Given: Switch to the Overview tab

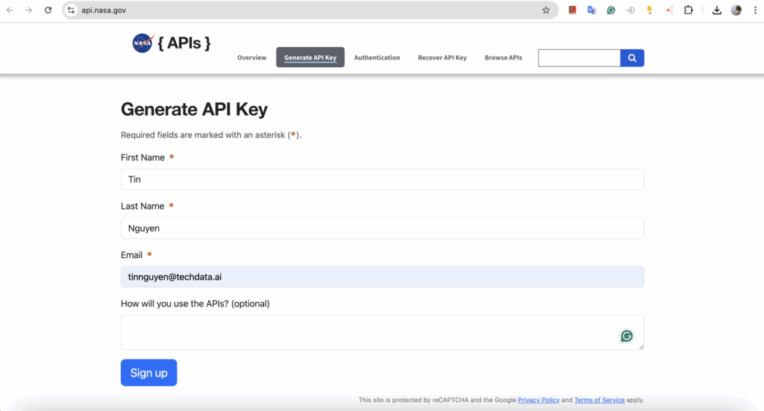Looking at the screenshot, I should point(251,57).
